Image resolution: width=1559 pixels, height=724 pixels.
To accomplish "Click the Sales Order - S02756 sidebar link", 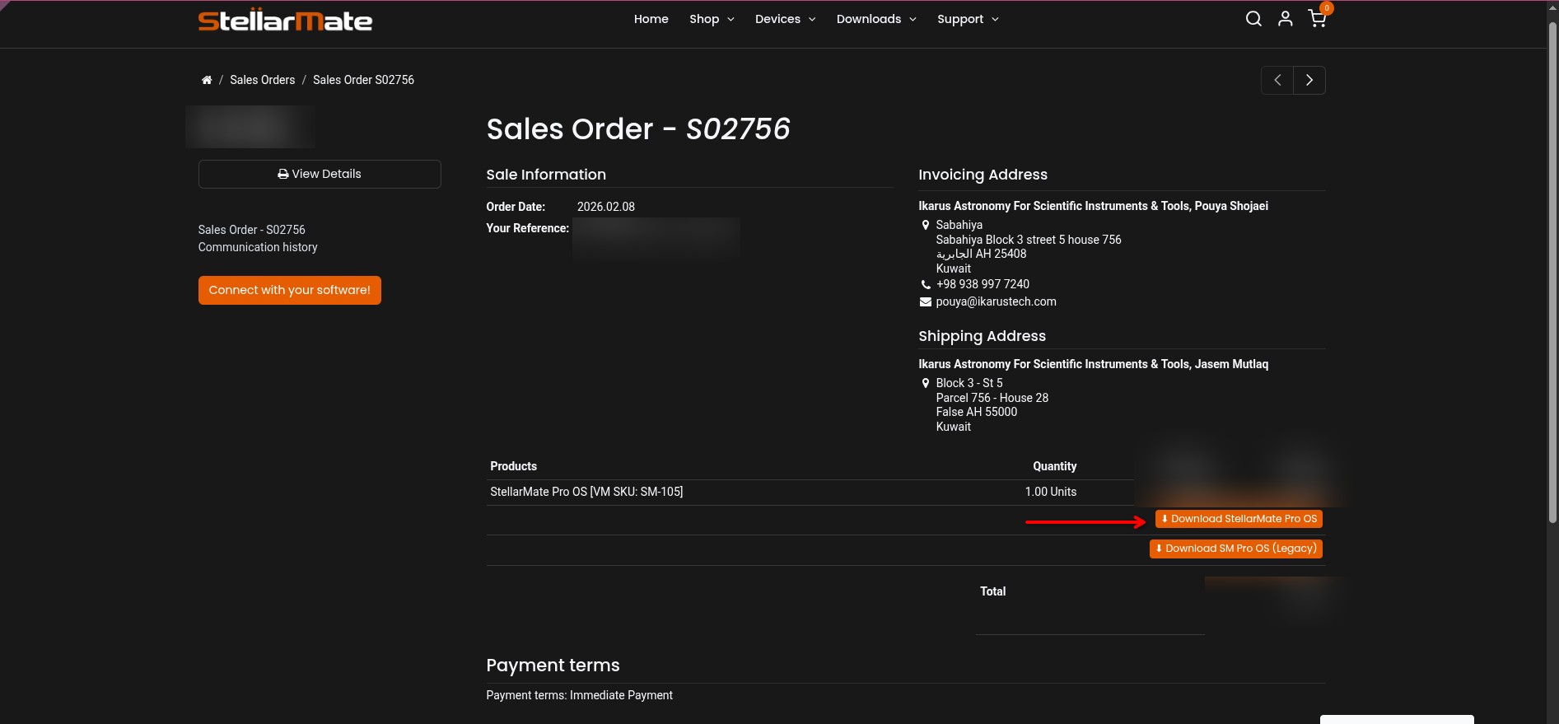I will [252, 230].
